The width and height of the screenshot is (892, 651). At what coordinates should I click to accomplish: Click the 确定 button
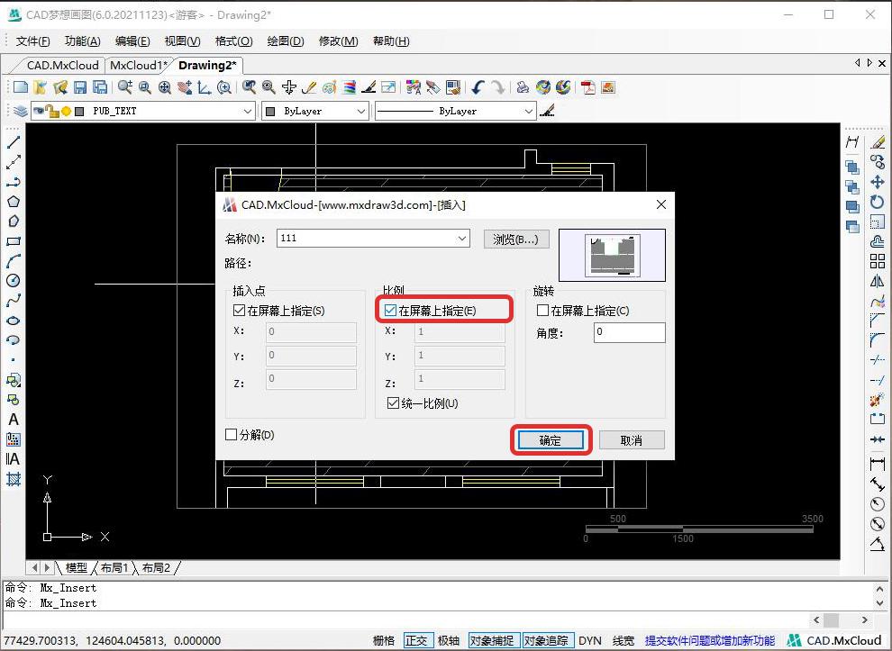[x=551, y=440]
